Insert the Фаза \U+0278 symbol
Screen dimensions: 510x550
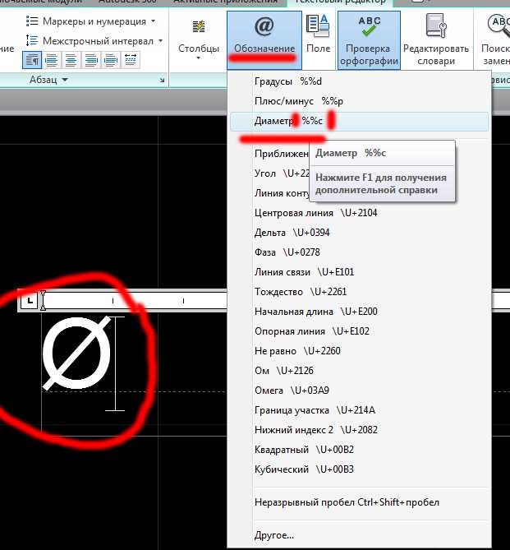point(359,252)
